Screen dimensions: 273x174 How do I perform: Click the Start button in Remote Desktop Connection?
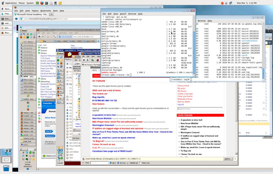pyautogui.click(x=60, y=54)
